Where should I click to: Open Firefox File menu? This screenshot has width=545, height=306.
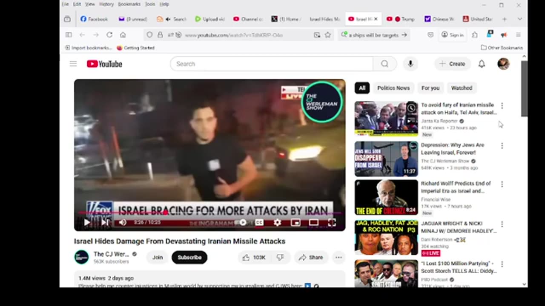tap(65, 4)
